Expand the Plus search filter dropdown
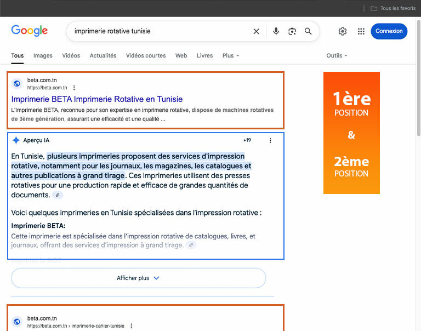The height and width of the screenshot is (331, 421). coord(231,55)
